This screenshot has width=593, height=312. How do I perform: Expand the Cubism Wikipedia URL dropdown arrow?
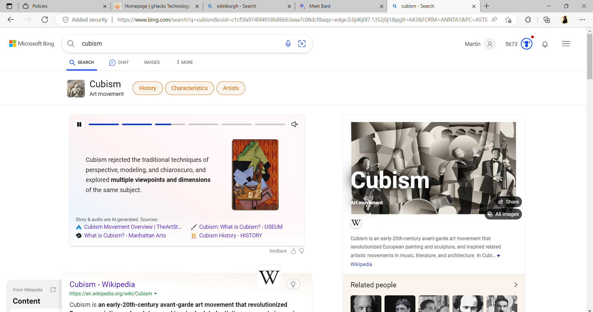(155, 294)
